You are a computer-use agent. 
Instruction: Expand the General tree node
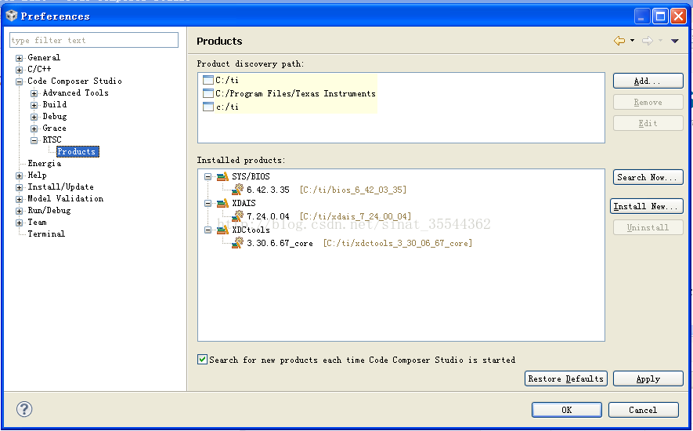click(x=19, y=58)
